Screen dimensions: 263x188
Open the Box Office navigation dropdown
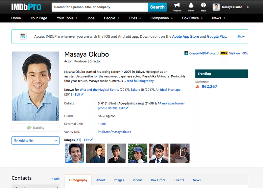[x=192, y=18]
